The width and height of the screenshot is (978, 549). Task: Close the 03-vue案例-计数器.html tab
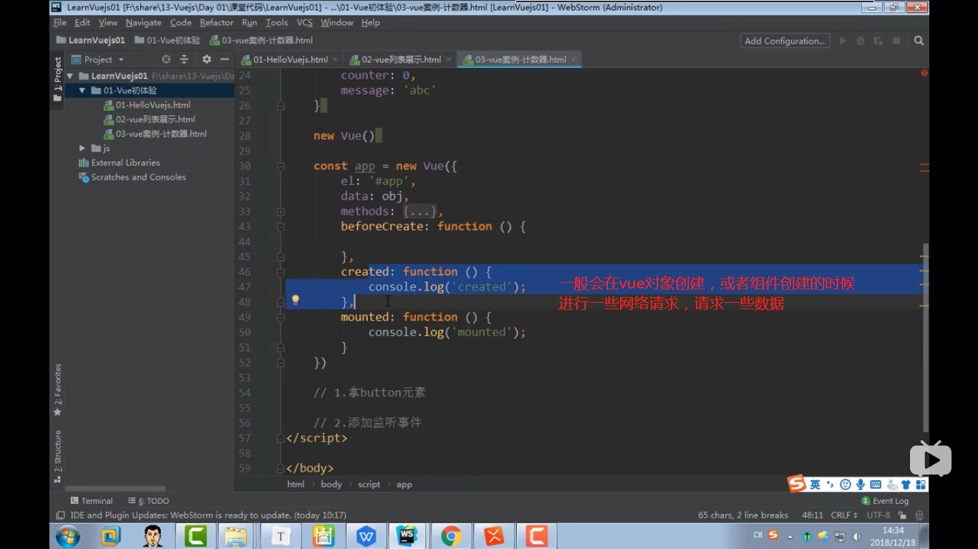[x=573, y=59]
